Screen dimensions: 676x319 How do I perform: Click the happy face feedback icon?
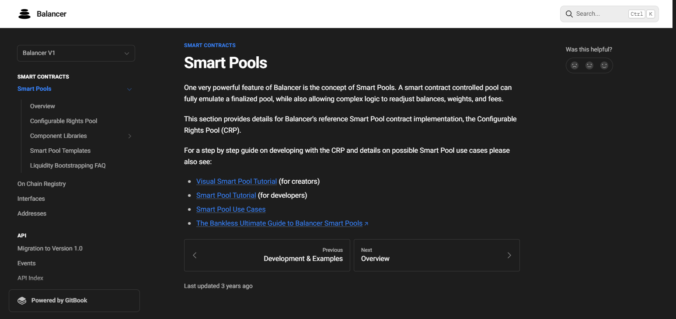click(x=604, y=65)
